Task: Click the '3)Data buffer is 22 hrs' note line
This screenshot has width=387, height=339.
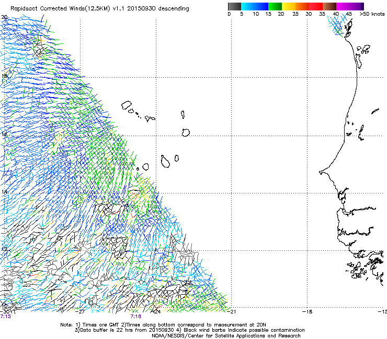Action: pos(189,330)
